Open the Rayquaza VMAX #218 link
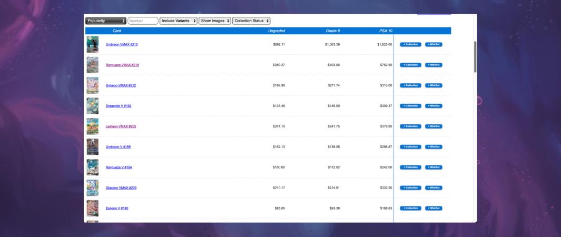Image resolution: width=561 pixels, height=237 pixels. coord(122,65)
